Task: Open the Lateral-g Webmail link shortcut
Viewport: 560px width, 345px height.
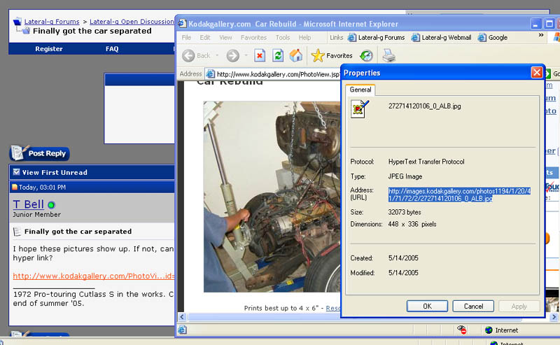Action: click(442, 38)
